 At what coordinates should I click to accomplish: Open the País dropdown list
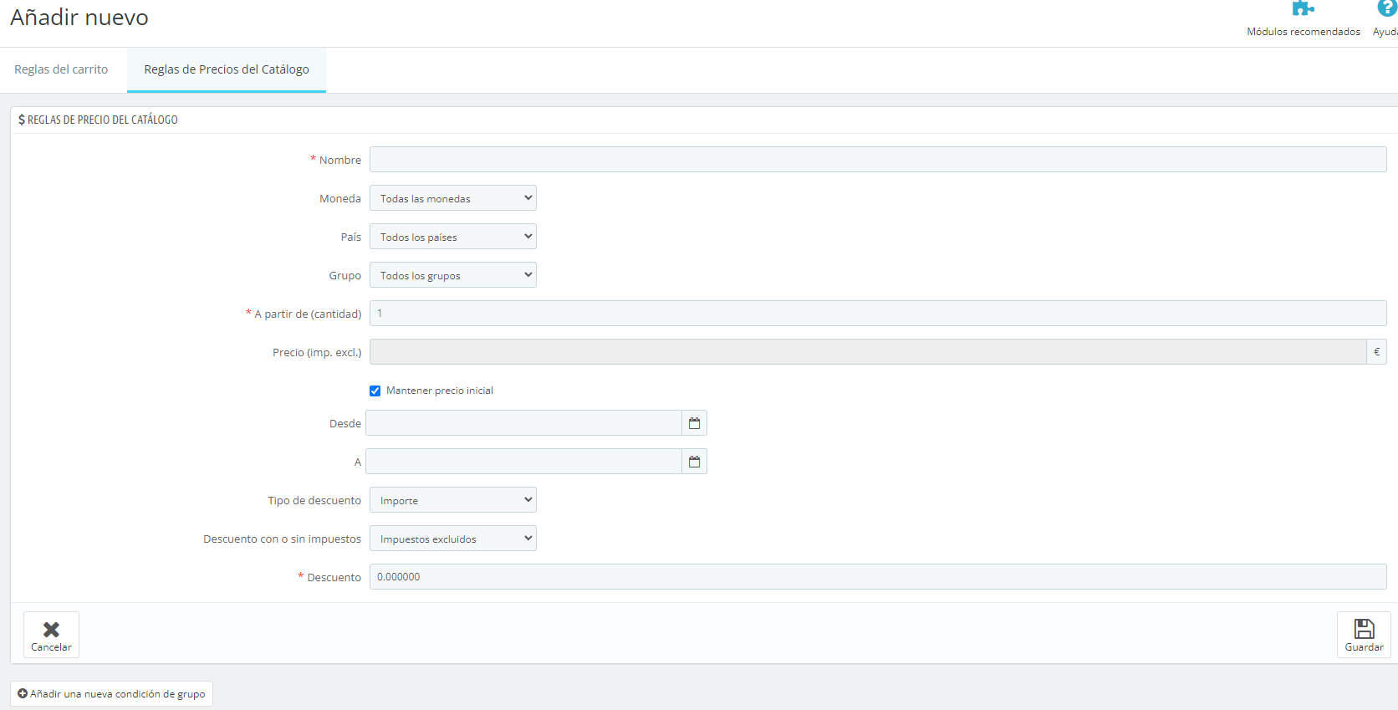pyautogui.click(x=452, y=237)
